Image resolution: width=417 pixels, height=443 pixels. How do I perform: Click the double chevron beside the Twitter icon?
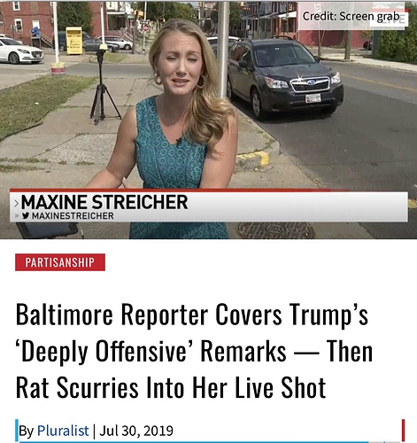17,216
